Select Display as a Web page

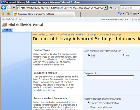[x=89, y=107]
